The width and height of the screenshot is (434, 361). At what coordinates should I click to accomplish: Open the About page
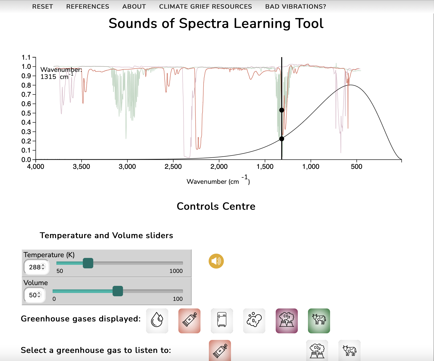[134, 7]
